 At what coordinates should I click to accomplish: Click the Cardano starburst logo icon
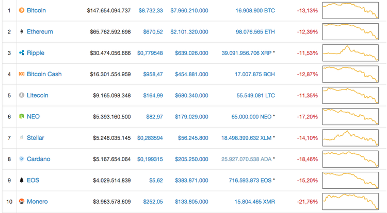pyautogui.click(x=22, y=159)
